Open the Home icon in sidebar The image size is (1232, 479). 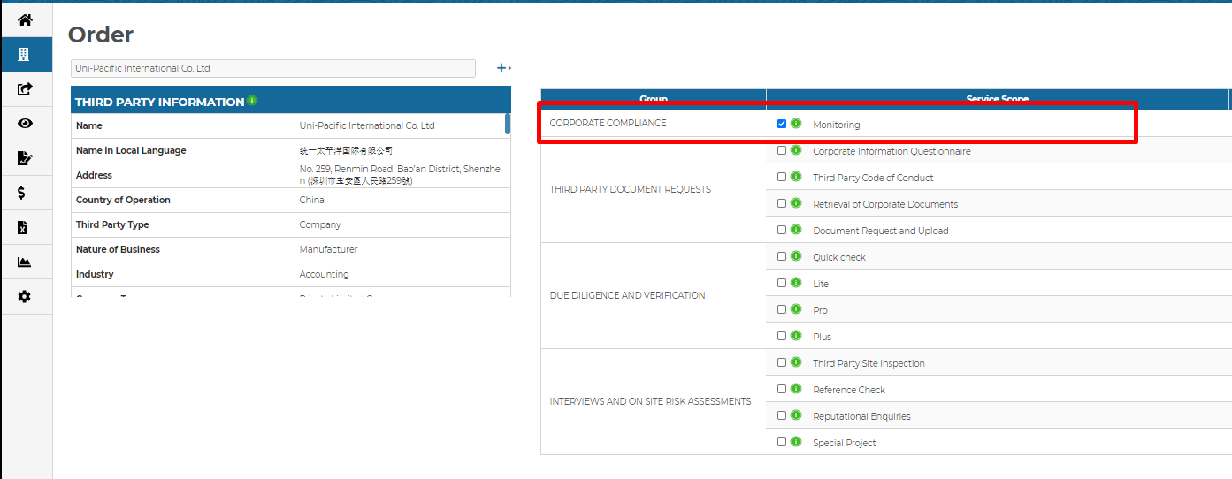point(25,19)
